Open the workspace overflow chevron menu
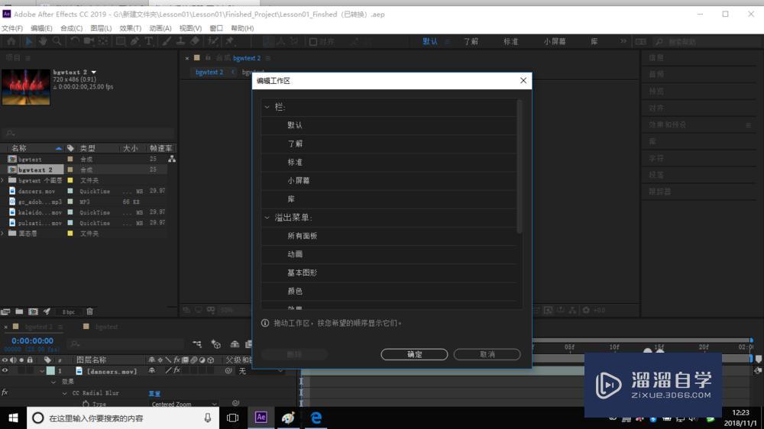 (x=623, y=41)
